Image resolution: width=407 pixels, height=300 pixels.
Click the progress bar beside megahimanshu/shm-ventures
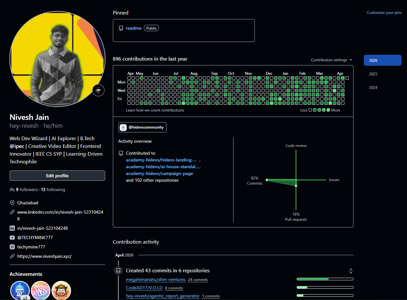325,279
